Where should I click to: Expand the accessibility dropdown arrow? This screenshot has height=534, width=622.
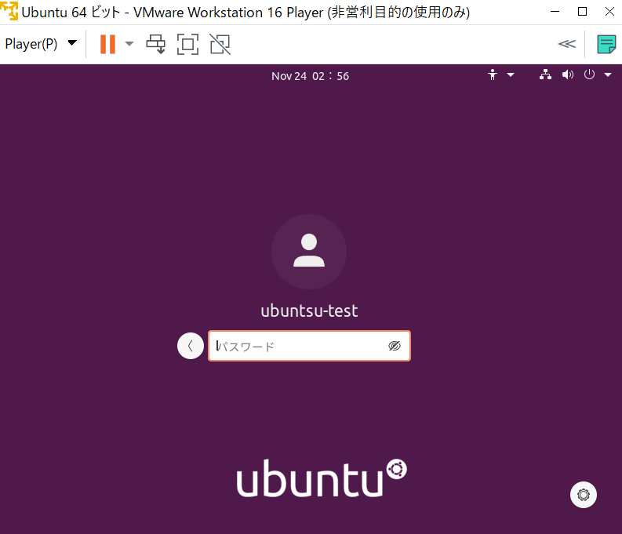click(x=511, y=74)
